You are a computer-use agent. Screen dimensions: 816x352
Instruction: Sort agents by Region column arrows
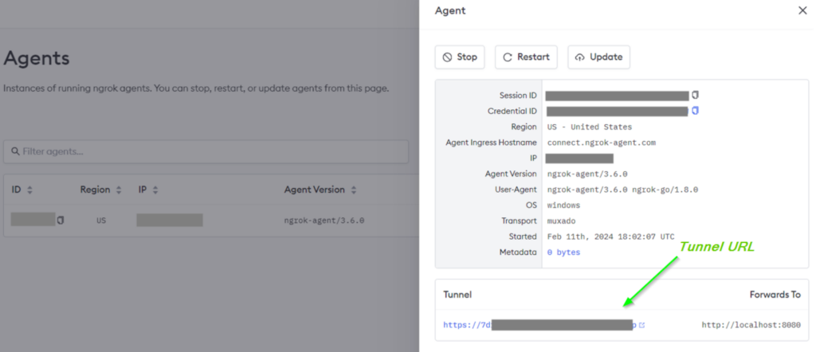pyautogui.click(x=119, y=190)
